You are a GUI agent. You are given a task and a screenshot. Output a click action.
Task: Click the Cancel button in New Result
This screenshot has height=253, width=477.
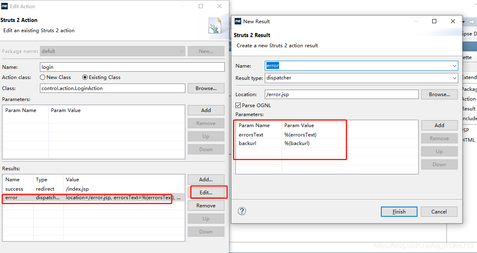click(x=439, y=211)
